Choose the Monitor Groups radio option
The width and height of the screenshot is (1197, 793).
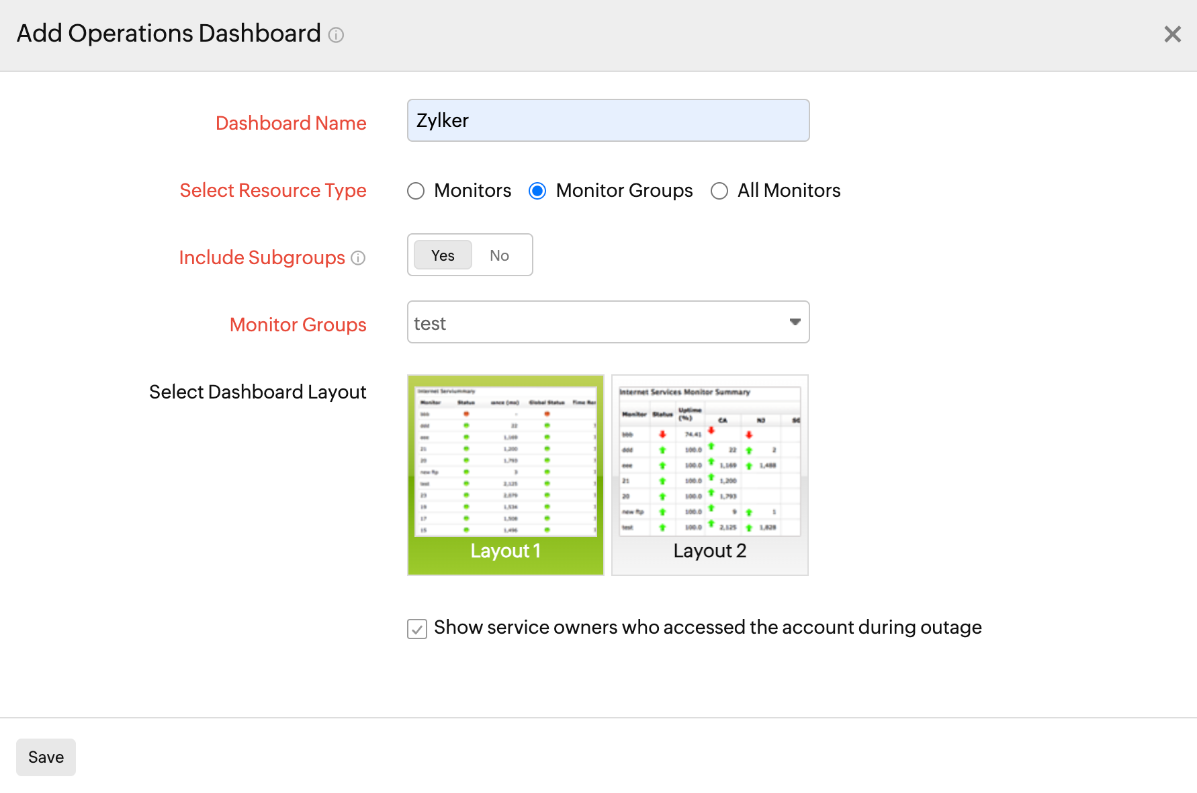(x=537, y=192)
